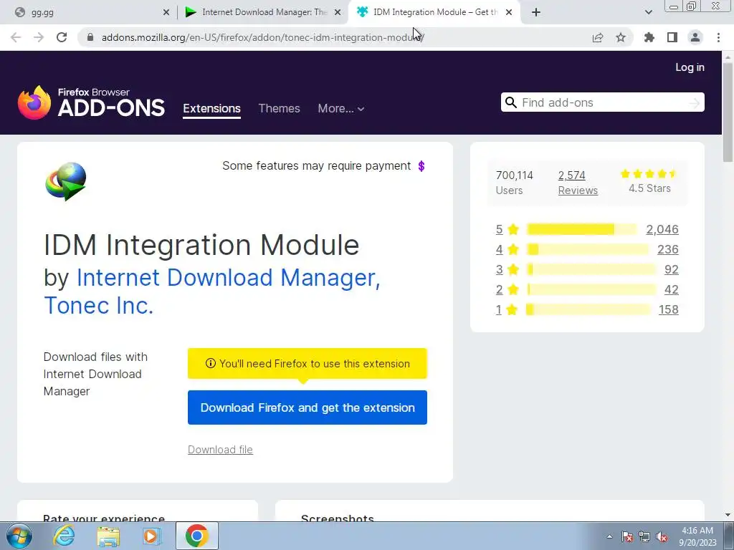Click the 5-star rating bar
Viewport: 734px width, 550px height.
[581, 229]
